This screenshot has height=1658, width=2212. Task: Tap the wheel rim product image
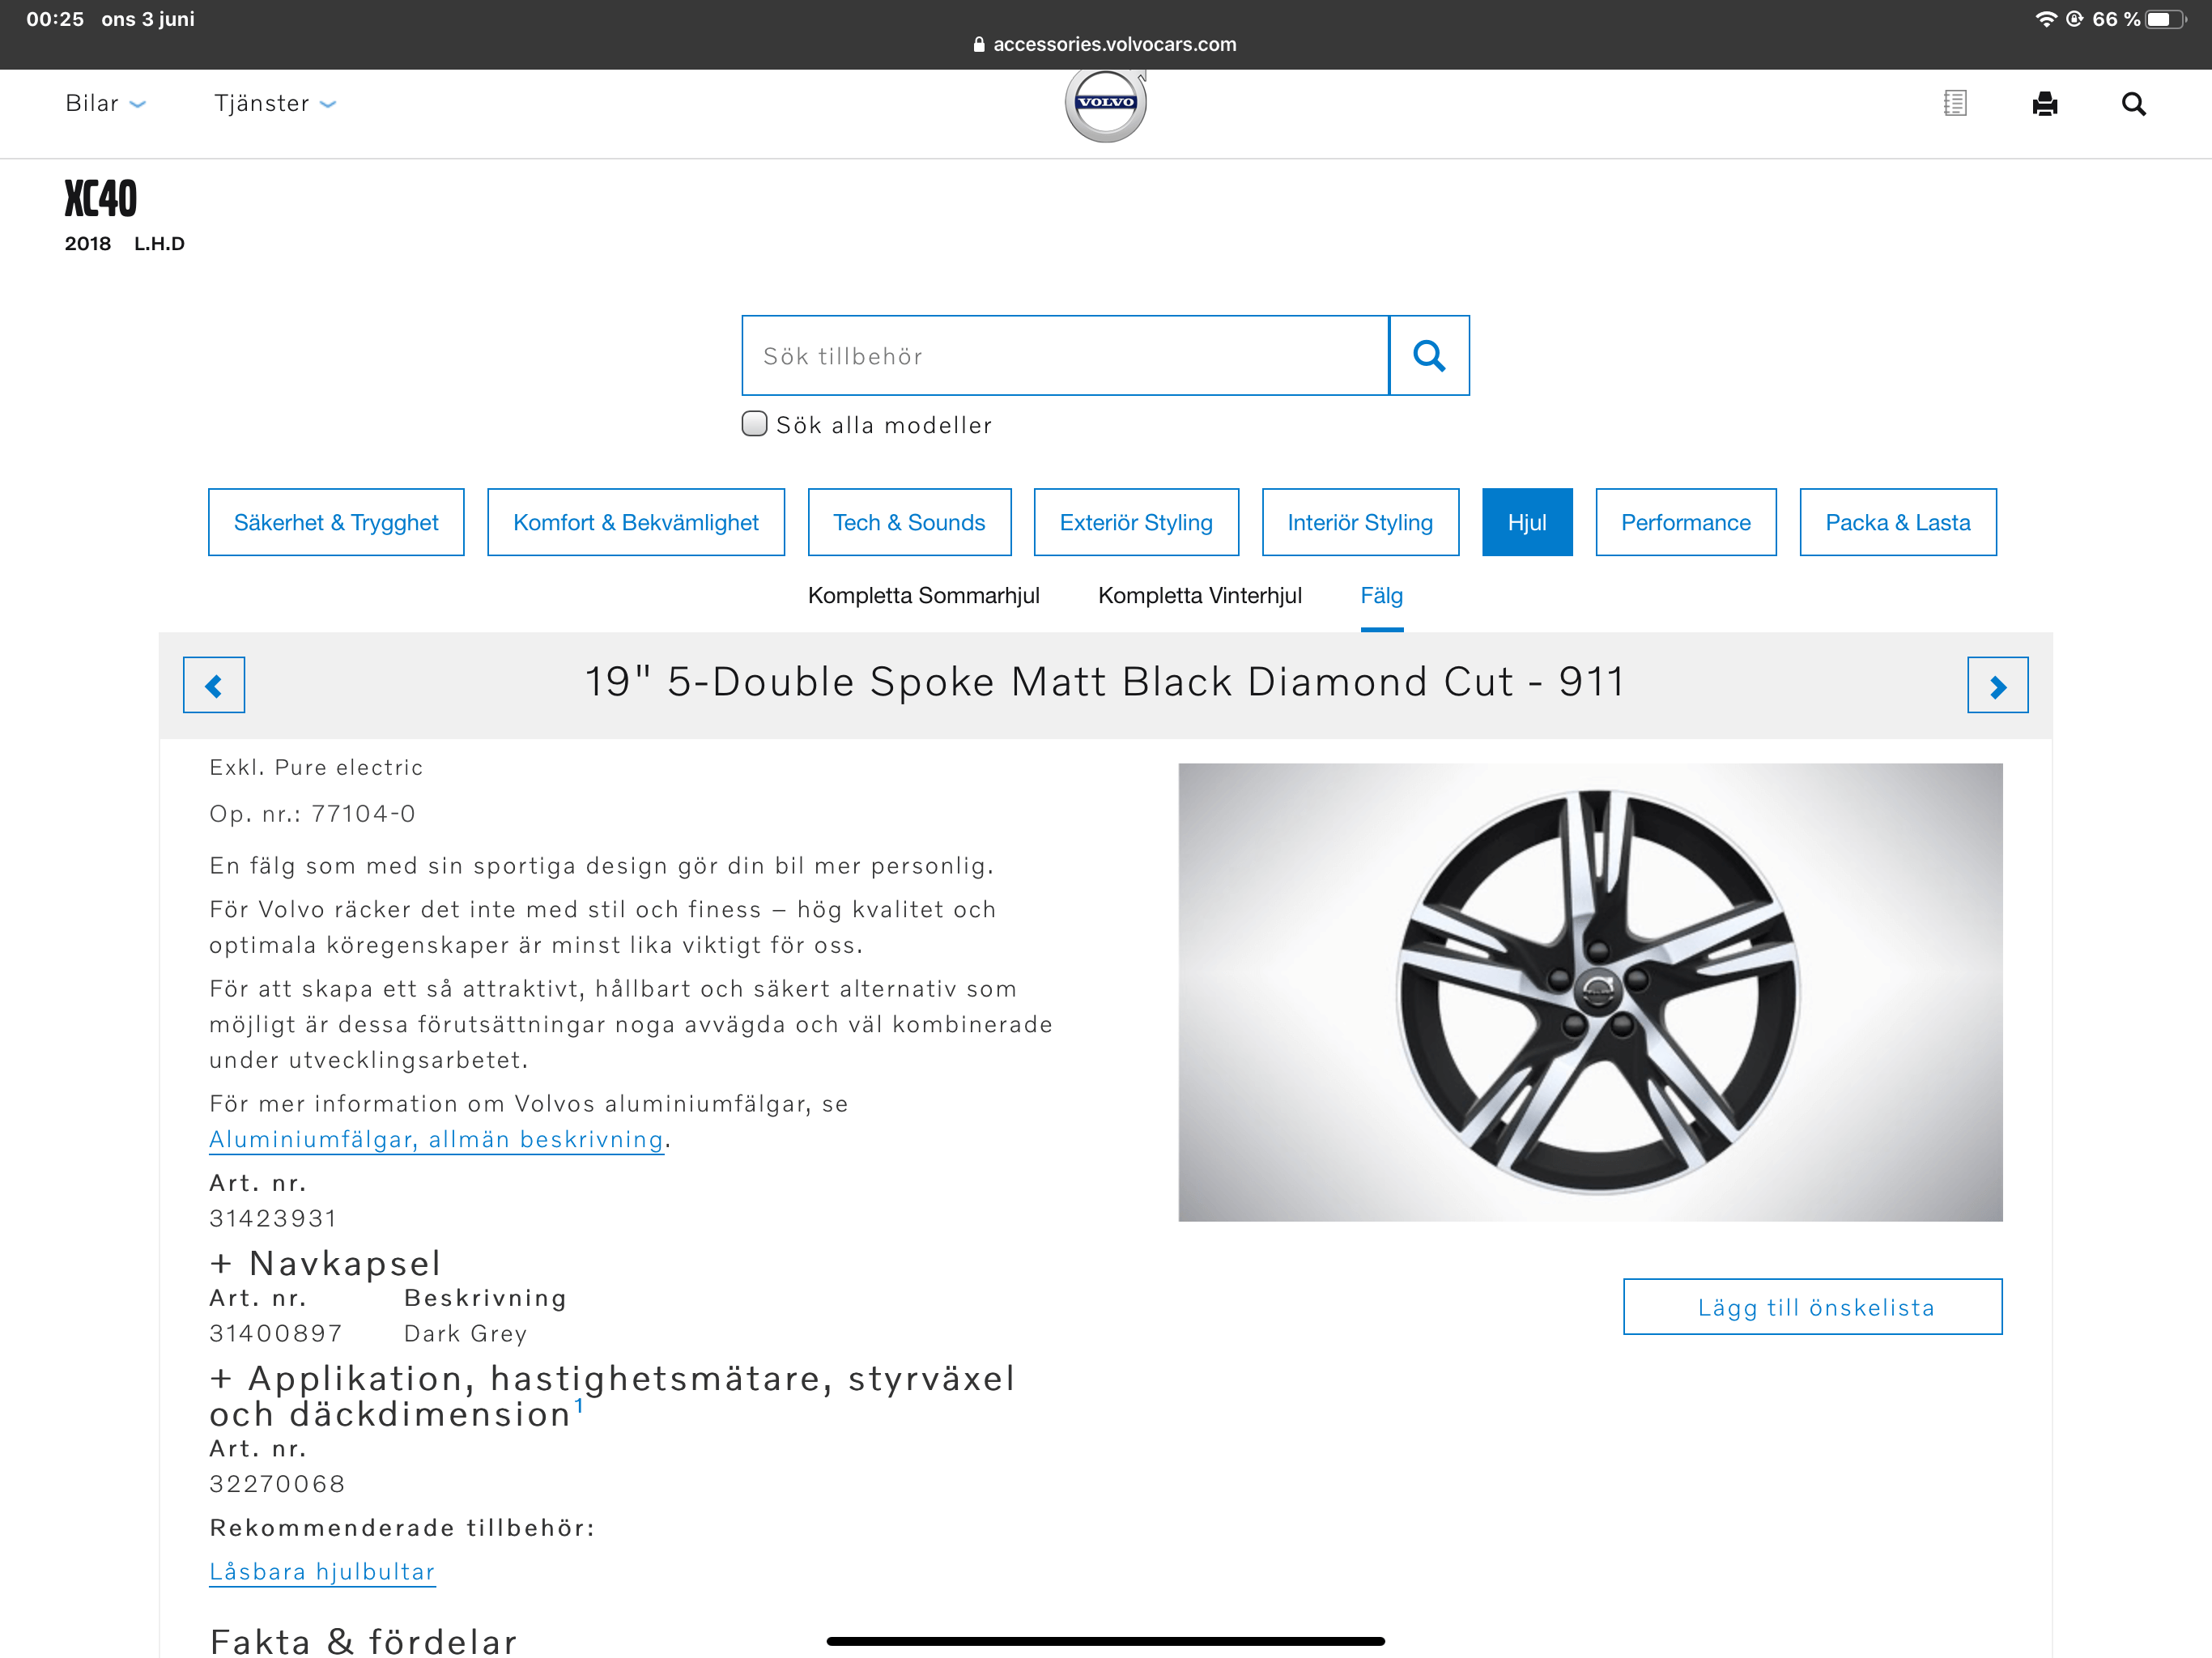(x=1590, y=992)
